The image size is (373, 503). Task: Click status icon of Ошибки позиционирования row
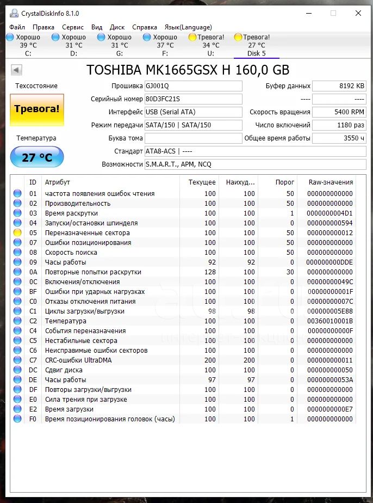click(x=17, y=242)
